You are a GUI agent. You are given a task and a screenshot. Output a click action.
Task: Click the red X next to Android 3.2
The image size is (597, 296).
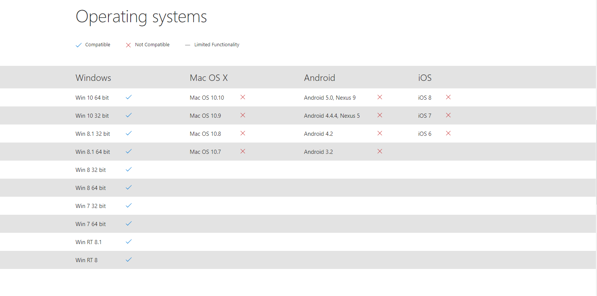pyautogui.click(x=380, y=151)
